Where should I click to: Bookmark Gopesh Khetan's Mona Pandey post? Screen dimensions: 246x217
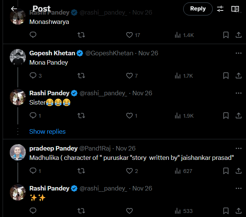pyautogui.click(x=226, y=75)
